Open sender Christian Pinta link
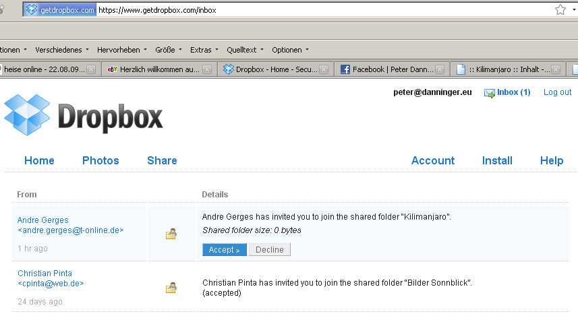Screen dimensions: 578x322 [x=45, y=273]
